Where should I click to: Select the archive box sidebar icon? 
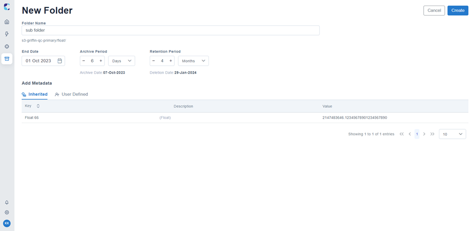click(x=7, y=59)
